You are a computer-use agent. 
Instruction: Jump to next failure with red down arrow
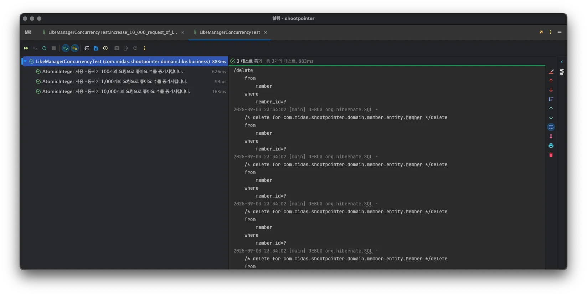coord(551,90)
